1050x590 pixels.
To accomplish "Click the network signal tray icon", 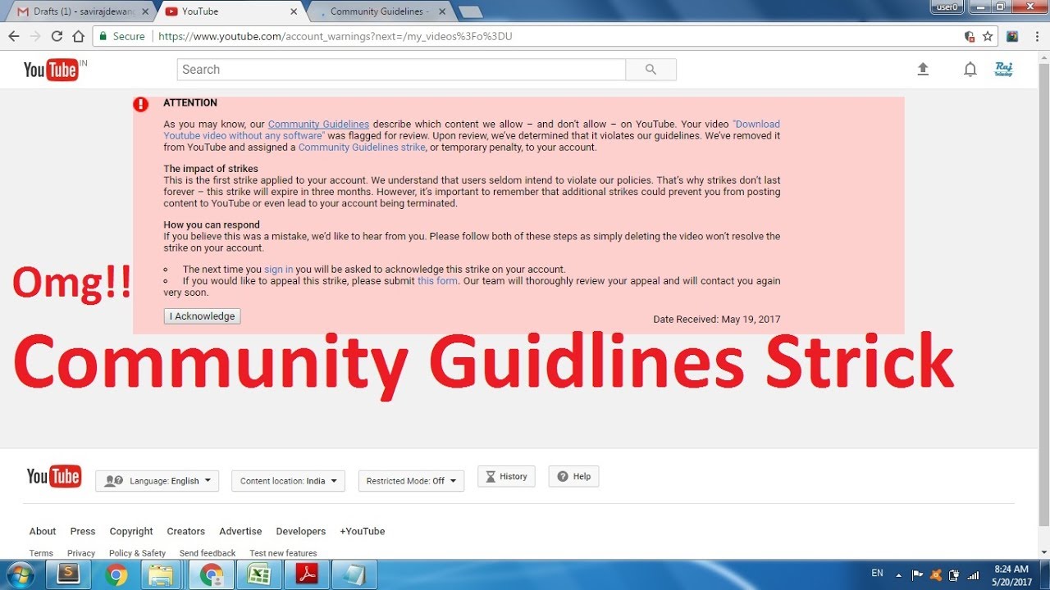I will 974,575.
